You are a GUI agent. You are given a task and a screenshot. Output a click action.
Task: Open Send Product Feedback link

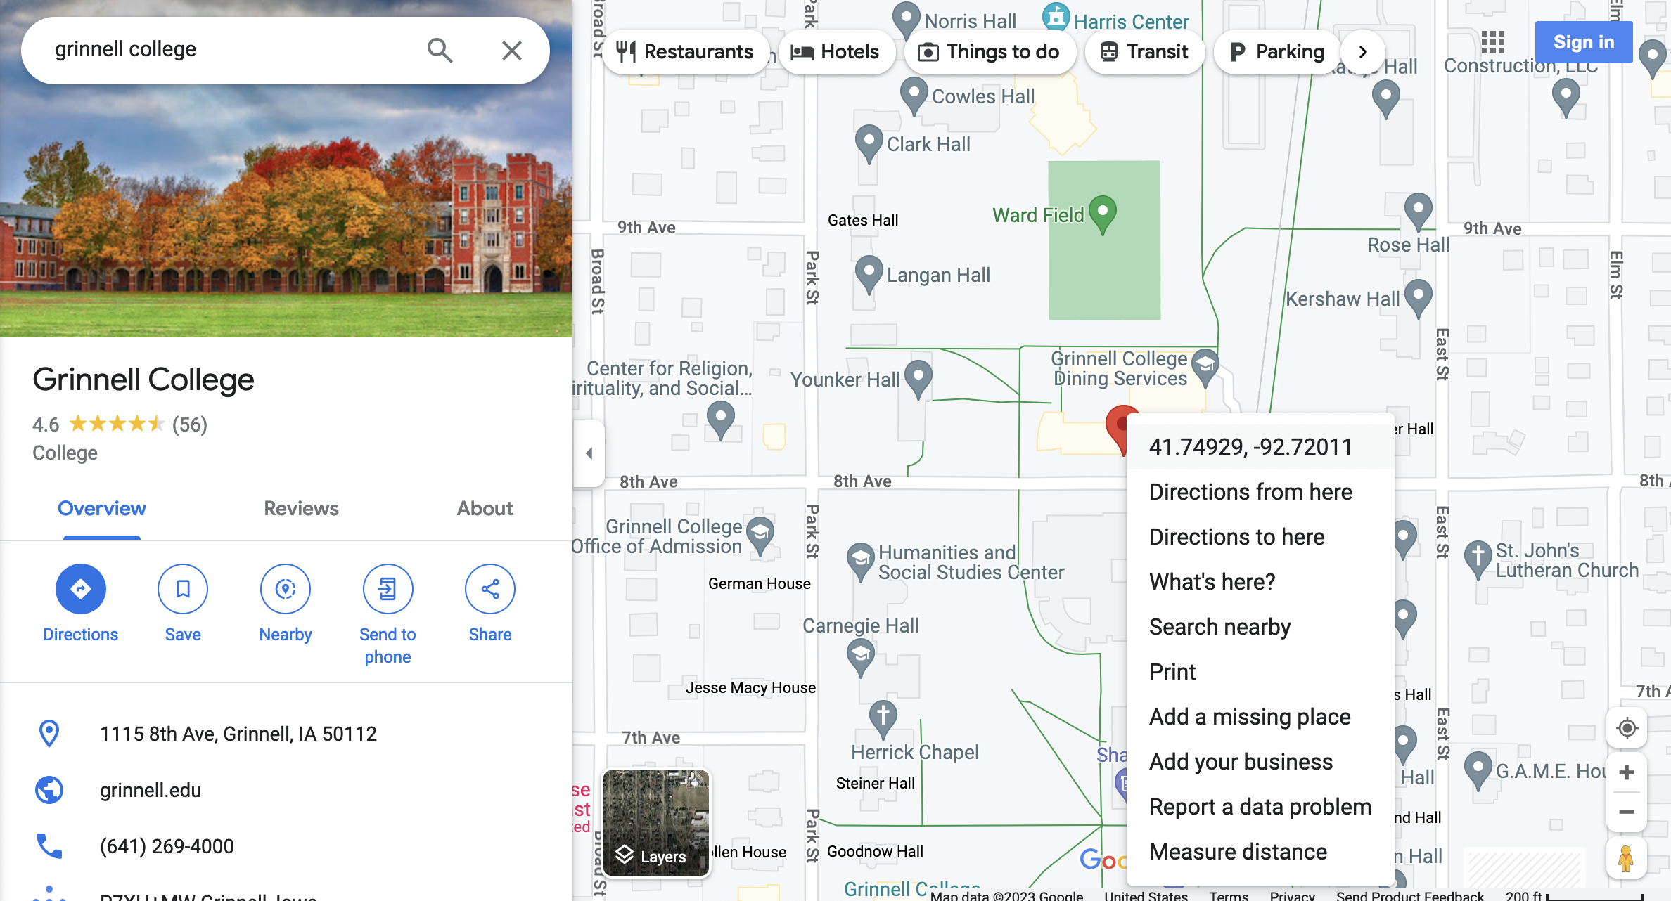coord(1409,895)
